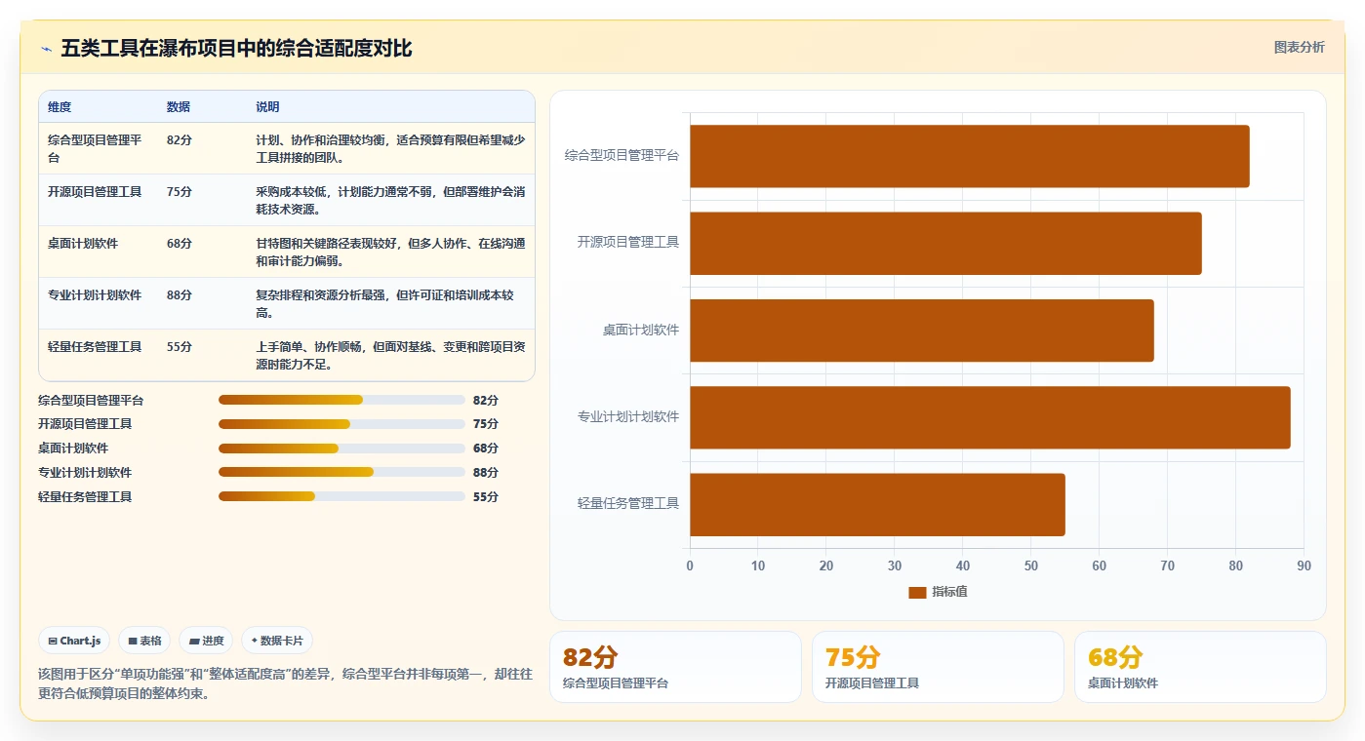This screenshot has width=1365, height=741.
Task: Click the description starting 甘特图和关键路径
Action: pyautogui.click(x=390, y=252)
